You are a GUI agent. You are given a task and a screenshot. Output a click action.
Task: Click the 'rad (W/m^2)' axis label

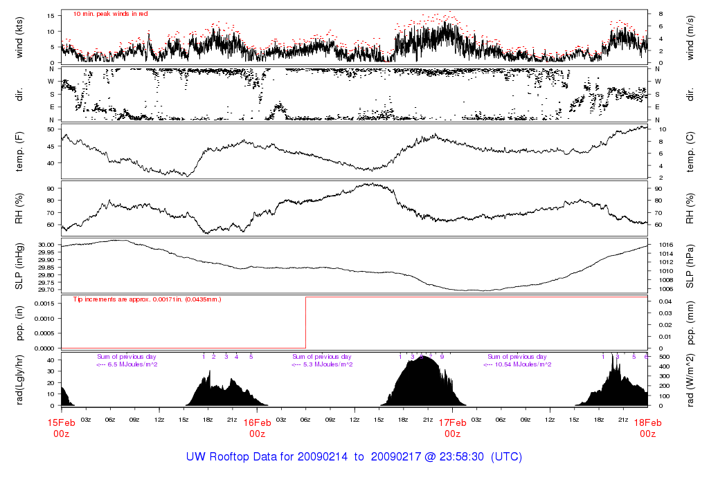(x=690, y=380)
